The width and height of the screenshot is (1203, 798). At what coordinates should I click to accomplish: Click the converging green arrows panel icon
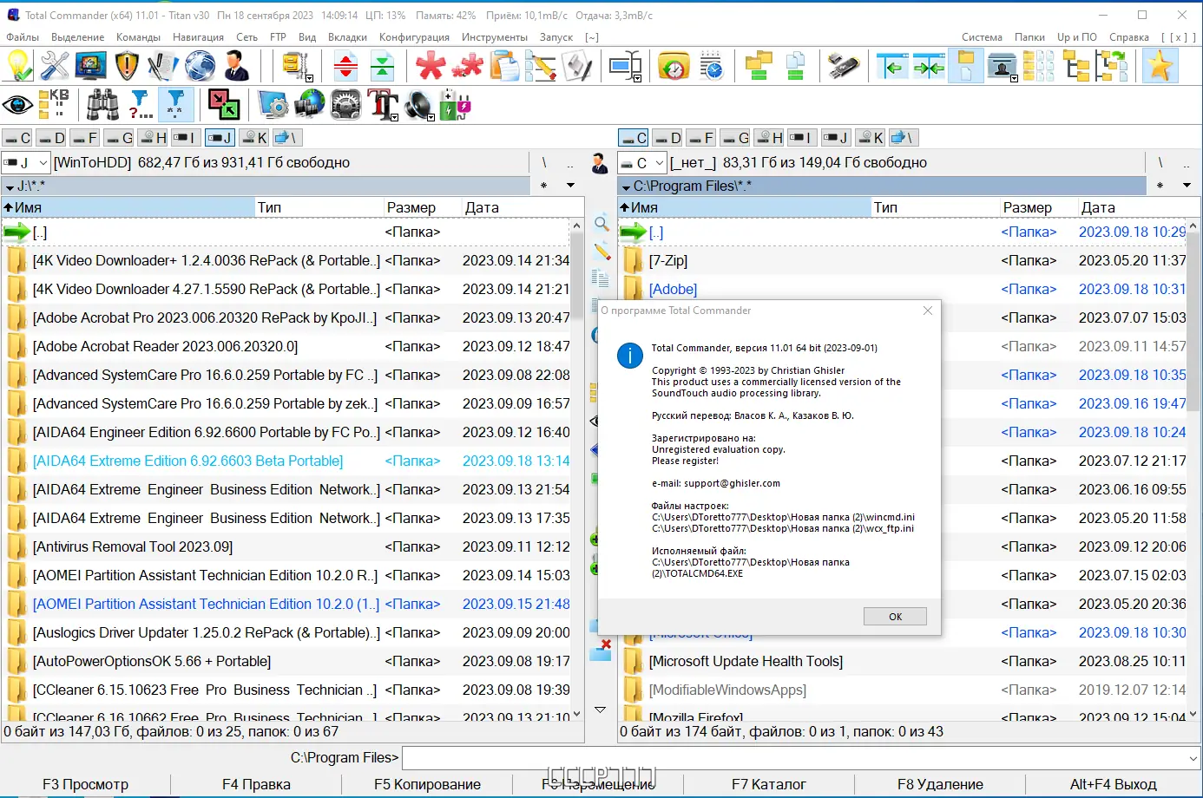click(x=929, y=66)
